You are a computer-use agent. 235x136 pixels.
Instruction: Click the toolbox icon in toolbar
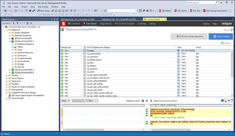(147, 11)
